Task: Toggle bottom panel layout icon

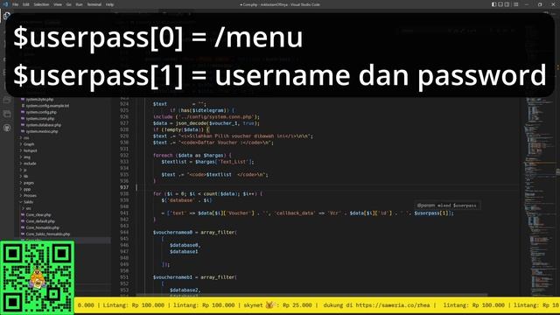Action: [500, 4]
